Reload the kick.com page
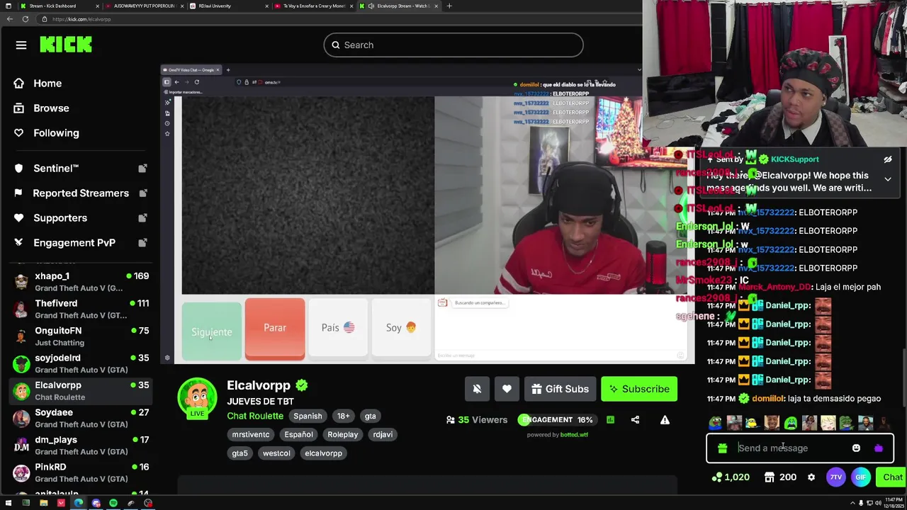This screenshot has height=510, width=907. click(x=25, y=19)
